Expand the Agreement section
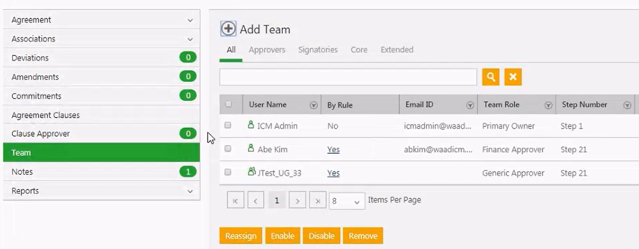639x249 pixels. coord(190,20)
